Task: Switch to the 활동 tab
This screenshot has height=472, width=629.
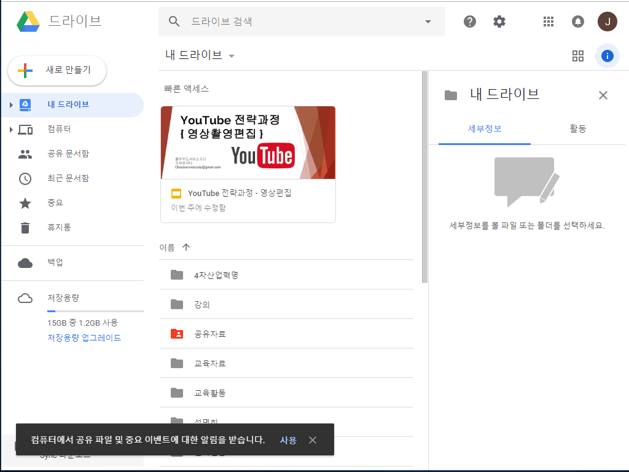Action: coord(577,129)
